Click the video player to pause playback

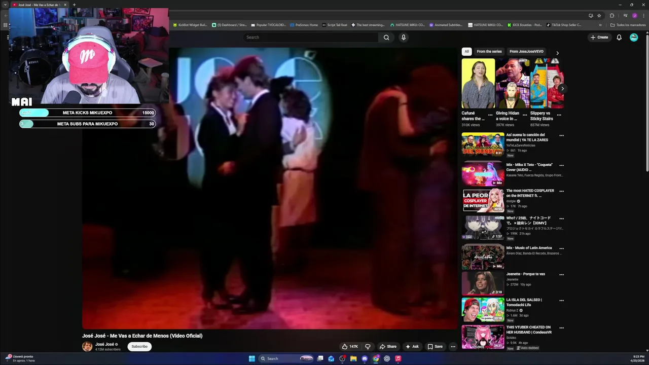[270, 188]
